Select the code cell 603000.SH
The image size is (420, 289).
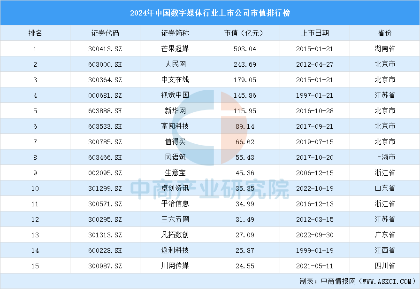pos(105,64)
